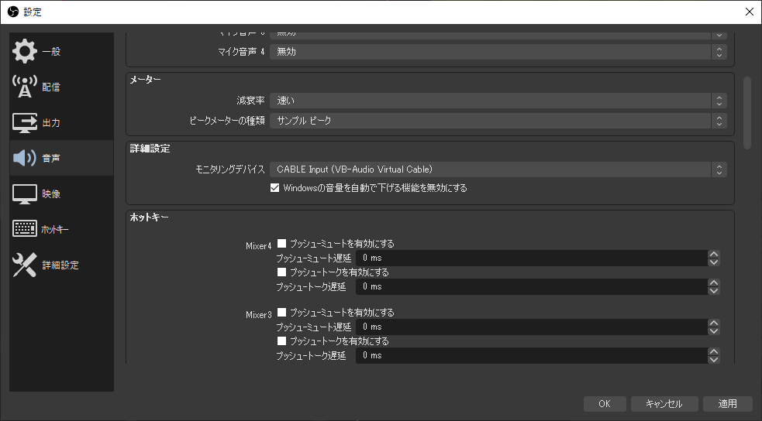Switch to 出力 settings tab label
Image resolution: width=762 pixels, height=421 pixels.
51,123
